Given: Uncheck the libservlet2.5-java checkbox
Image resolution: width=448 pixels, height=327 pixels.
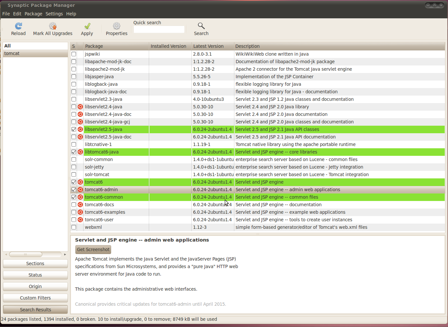Looking at the screenshot, I should pyautogui.click(x=74, y=129).
